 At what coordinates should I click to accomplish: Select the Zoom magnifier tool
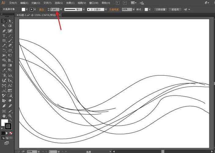(x=10, y=116)
